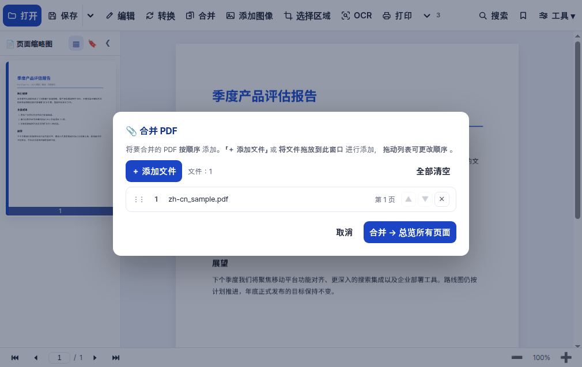Click the page number input field
Viewport: 582px width, 367px height.
click(59, 358)
